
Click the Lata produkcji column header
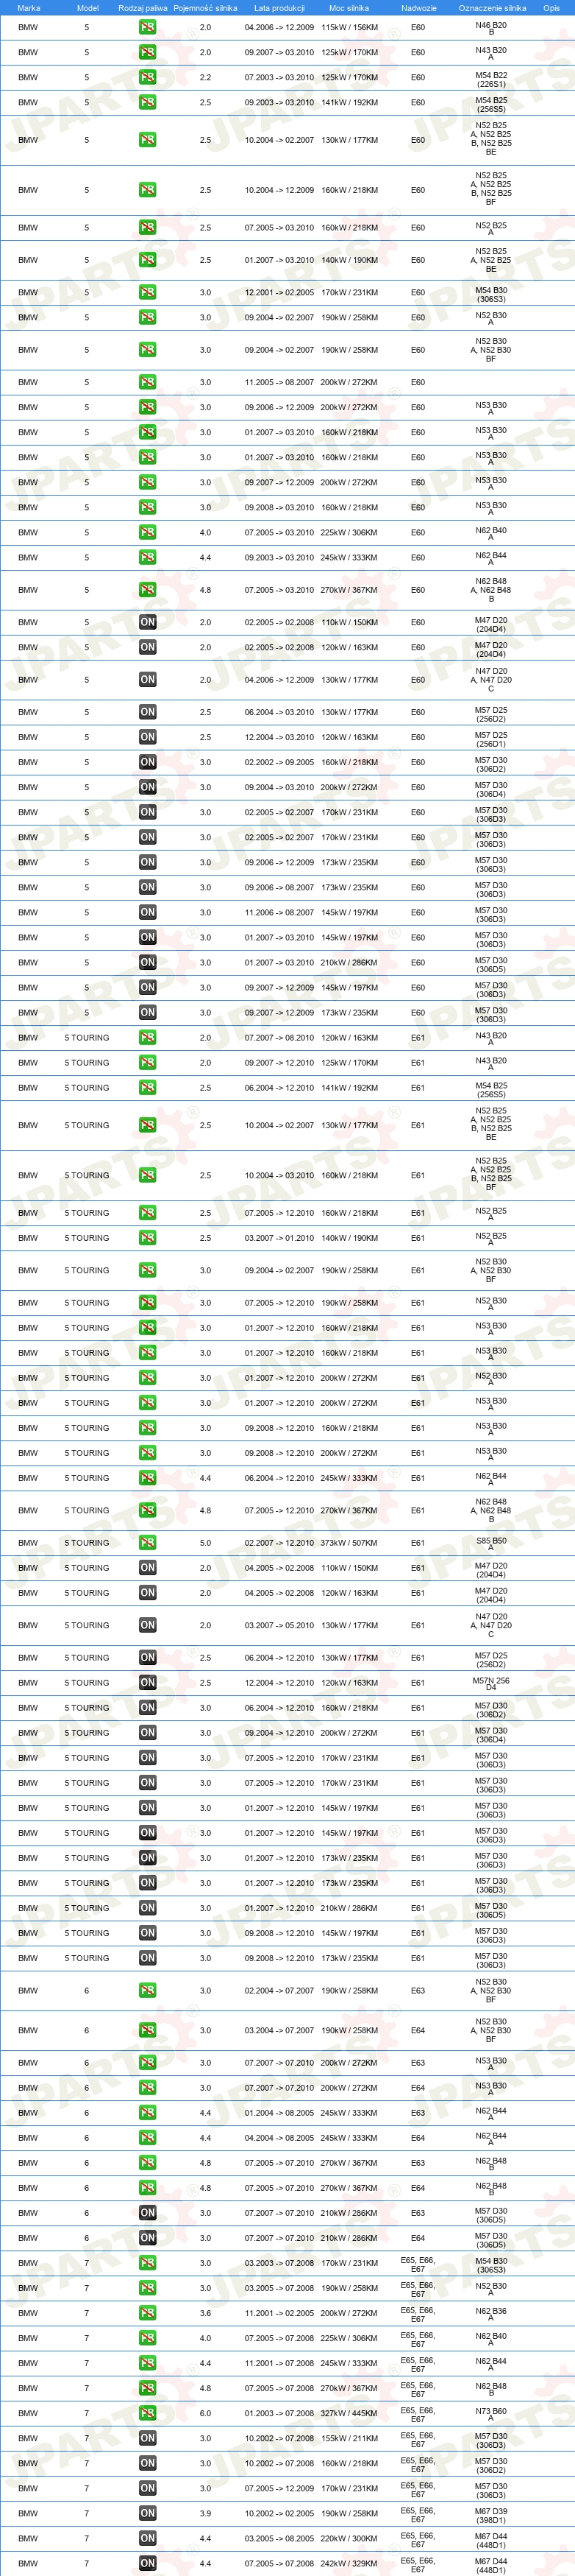pos(279,8)
